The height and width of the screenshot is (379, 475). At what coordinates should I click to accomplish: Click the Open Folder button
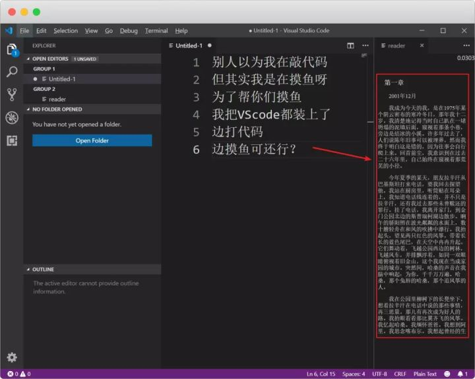coord(92,140)
